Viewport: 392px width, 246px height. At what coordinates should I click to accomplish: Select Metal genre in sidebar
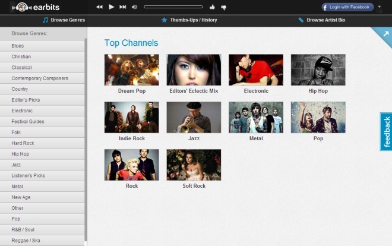click(x=42, y=186)
